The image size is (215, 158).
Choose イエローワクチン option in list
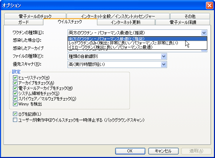pyautogui.click(x=137, y=47)
